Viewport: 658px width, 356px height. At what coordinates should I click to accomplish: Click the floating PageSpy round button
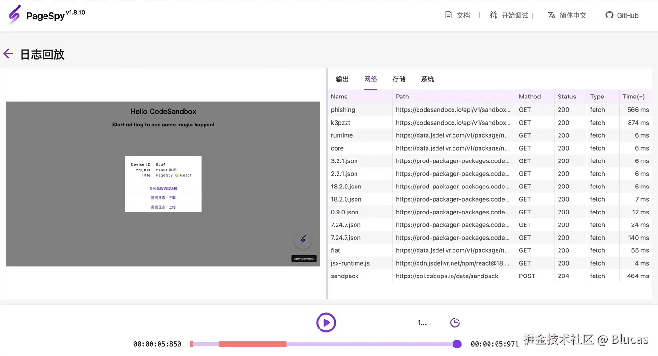click(x=303, y=240)
